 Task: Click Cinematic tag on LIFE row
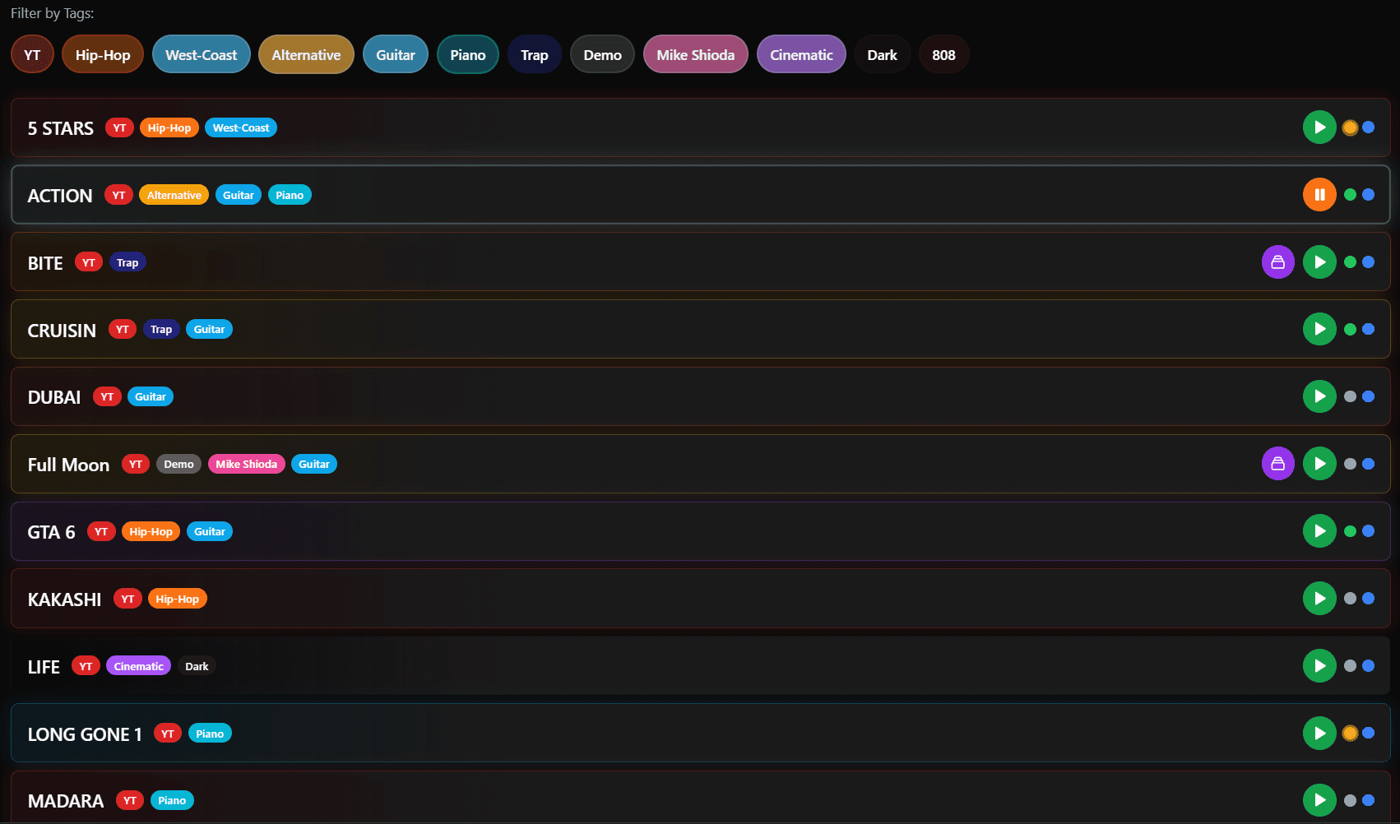point(139,666)
